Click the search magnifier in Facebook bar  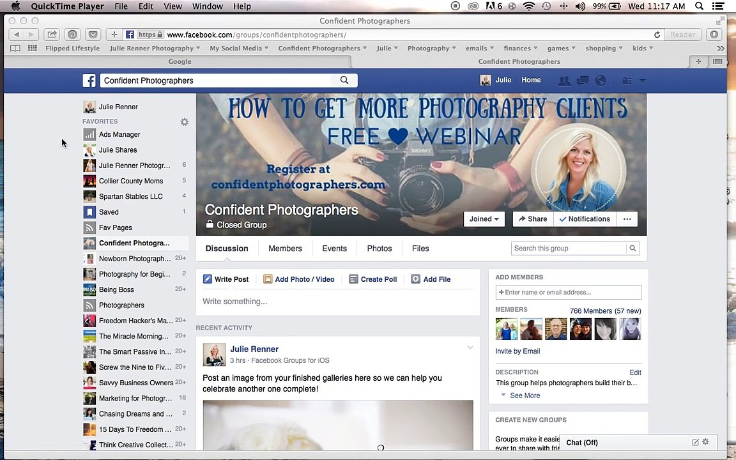click(x=344, y=80)
